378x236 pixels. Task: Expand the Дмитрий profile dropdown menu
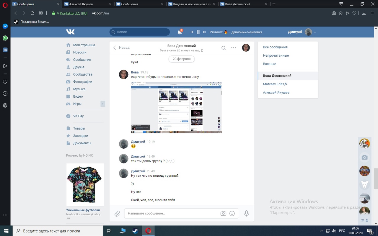[x=315, y=32]
